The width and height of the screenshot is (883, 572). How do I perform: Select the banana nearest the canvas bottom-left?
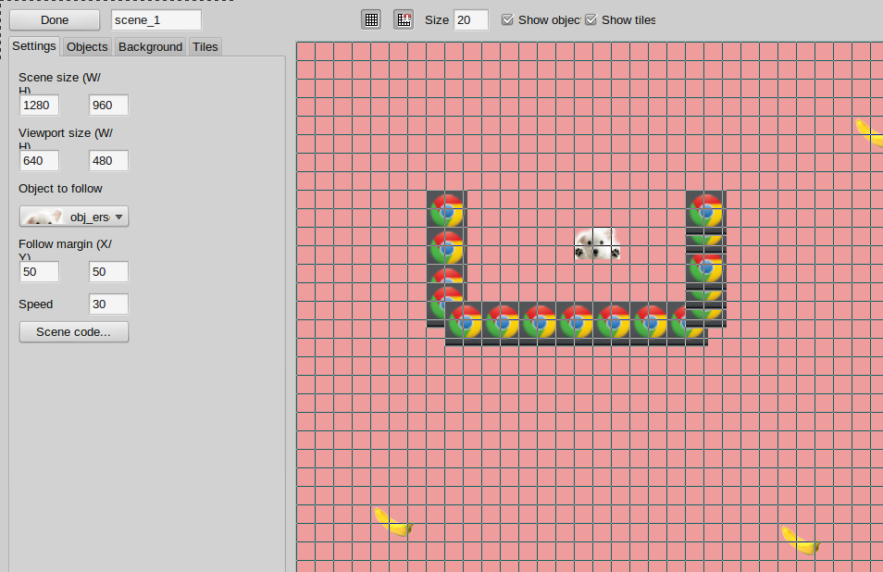point(393,522)
